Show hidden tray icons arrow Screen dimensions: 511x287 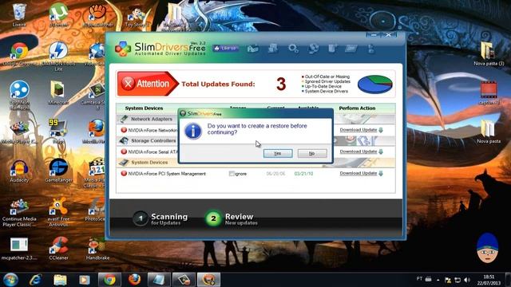click(438, 280)
